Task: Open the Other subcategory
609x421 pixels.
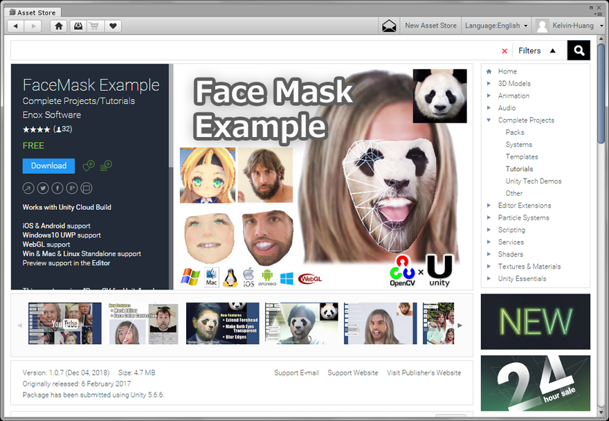Action: (x=513, y=193)
